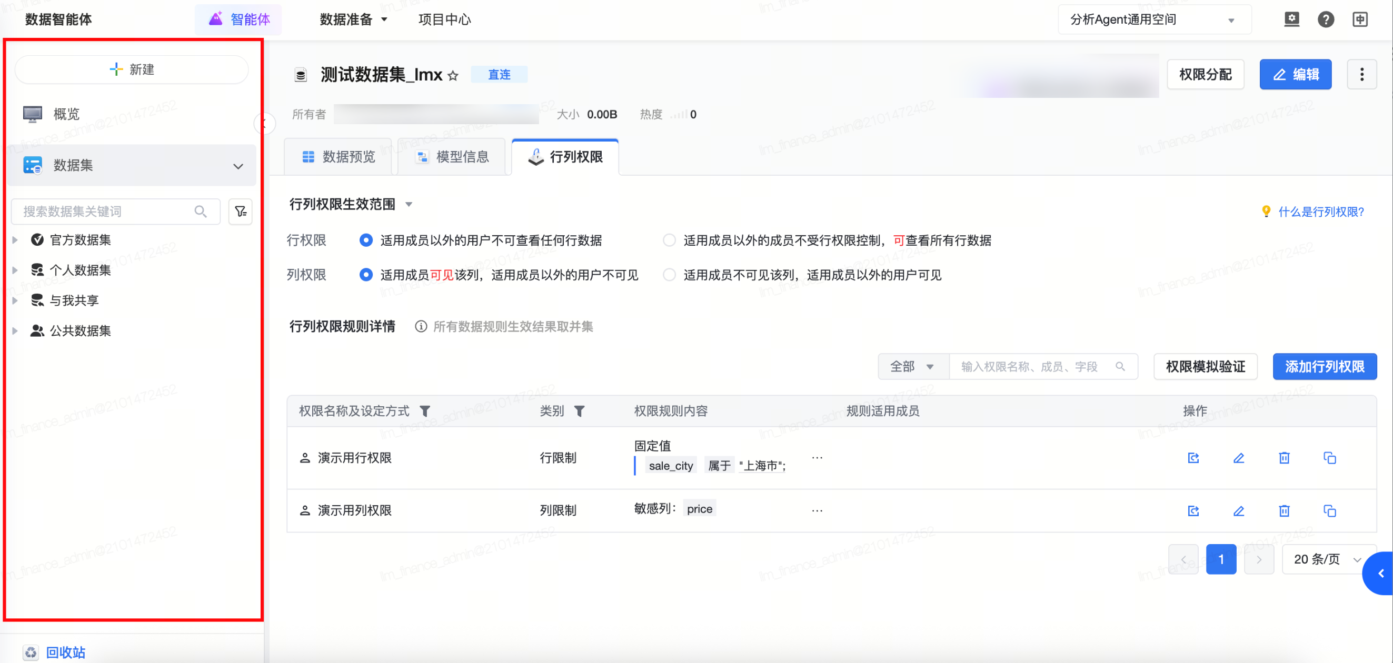The image size is (1393, 663).
Task: Click the star favorite icon beside dataset name
Action: (x=453, y=76)
